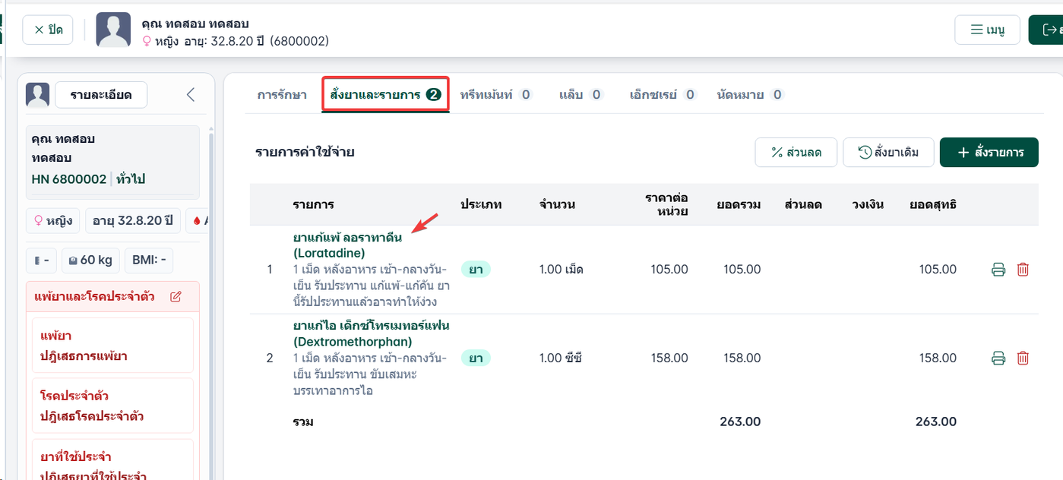Click สั่งยาเดิม reorder button

(888, 152)
